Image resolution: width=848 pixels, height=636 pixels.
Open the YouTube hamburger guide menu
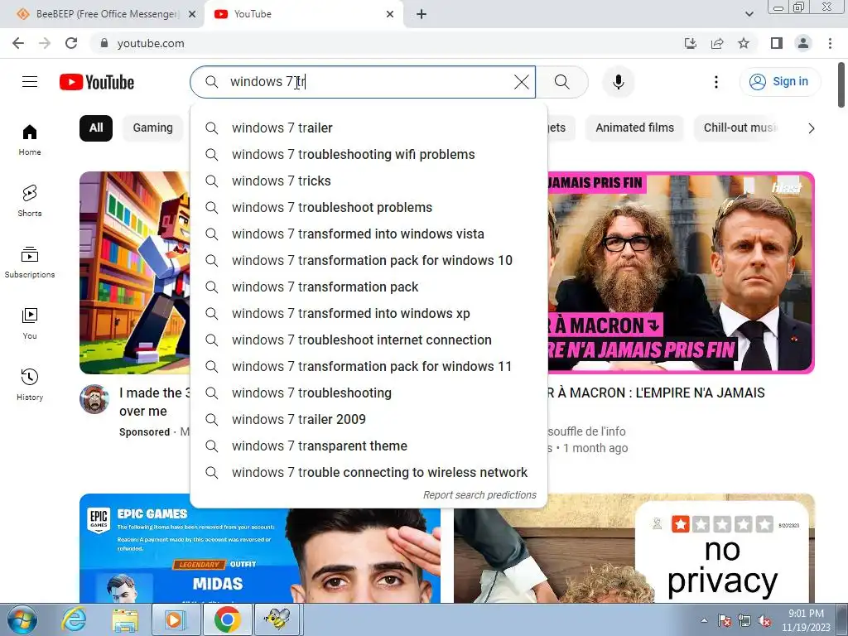[x=30, y=82]
